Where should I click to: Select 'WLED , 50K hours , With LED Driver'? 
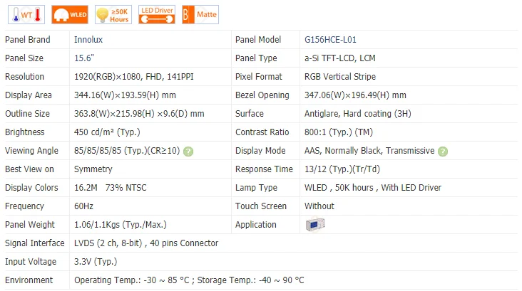pos(373,188)
